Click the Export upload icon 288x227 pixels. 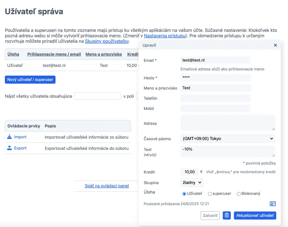(10, 148)
